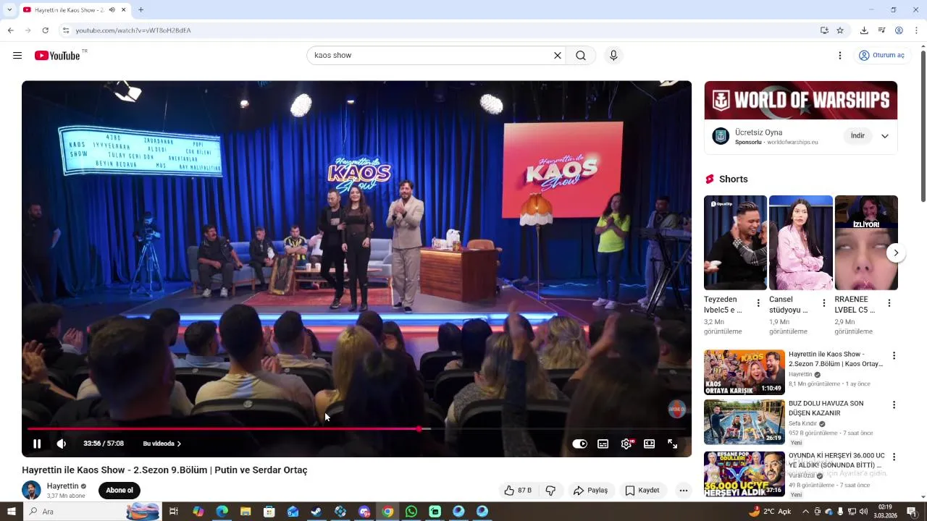
Task: Expand the World of Warships ad chevron
Action: [885, 136]
